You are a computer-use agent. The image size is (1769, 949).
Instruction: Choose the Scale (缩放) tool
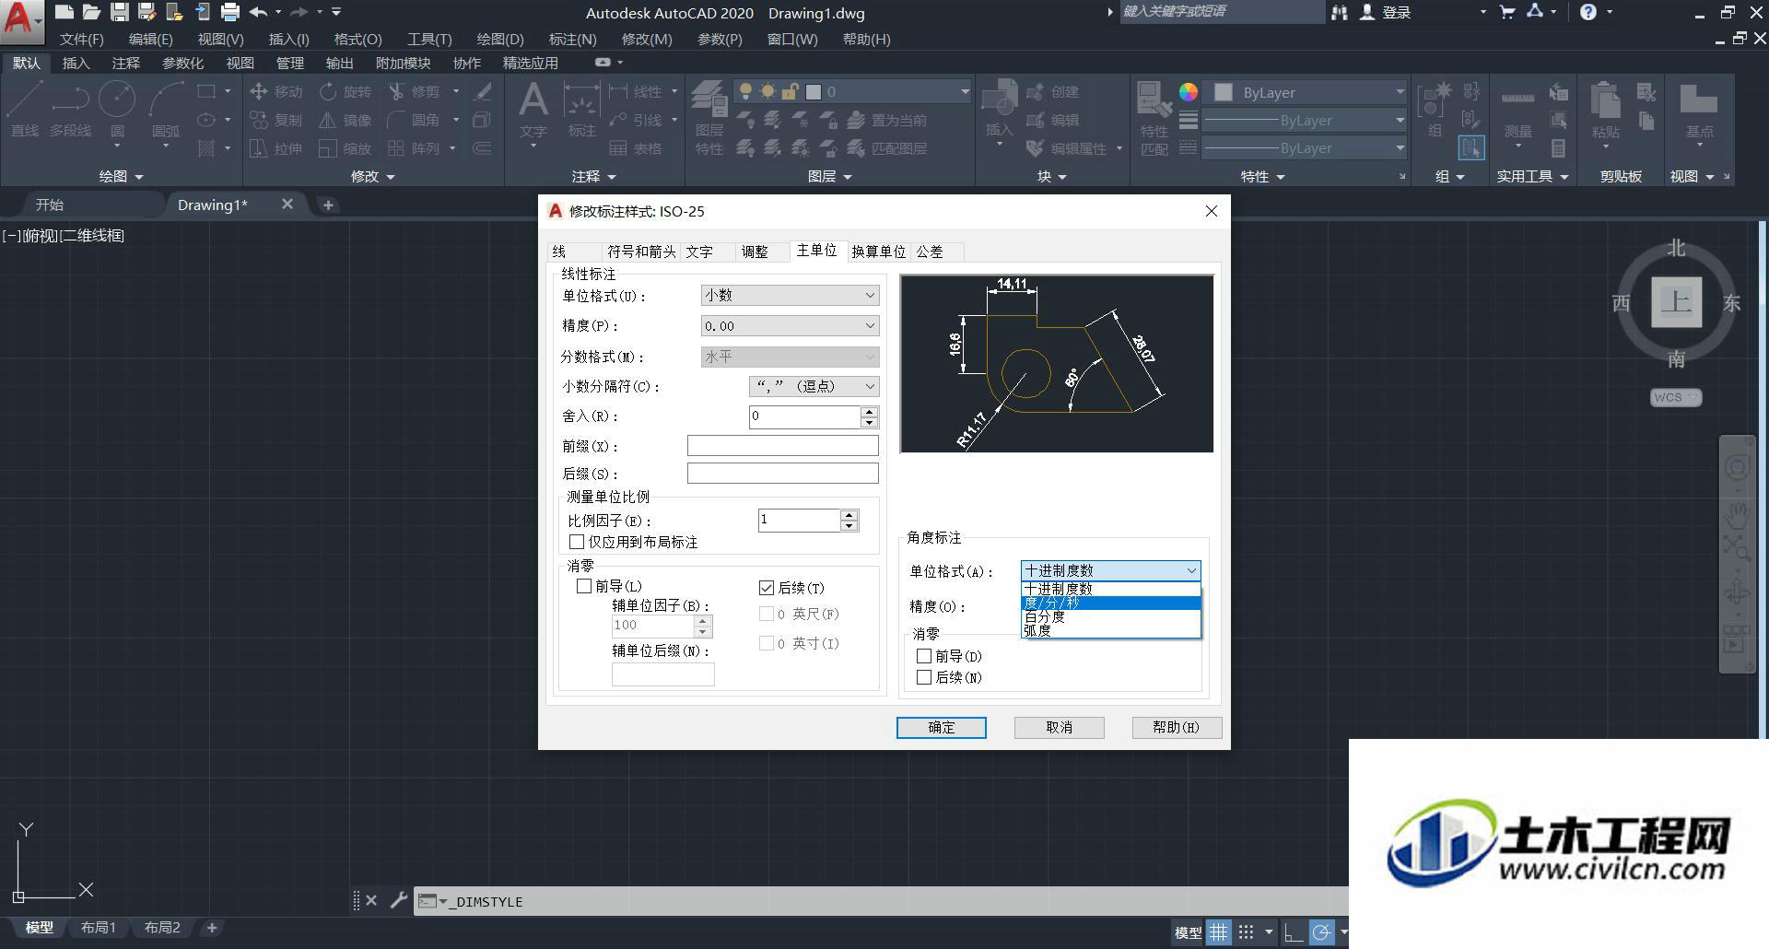tap(345, 148)
